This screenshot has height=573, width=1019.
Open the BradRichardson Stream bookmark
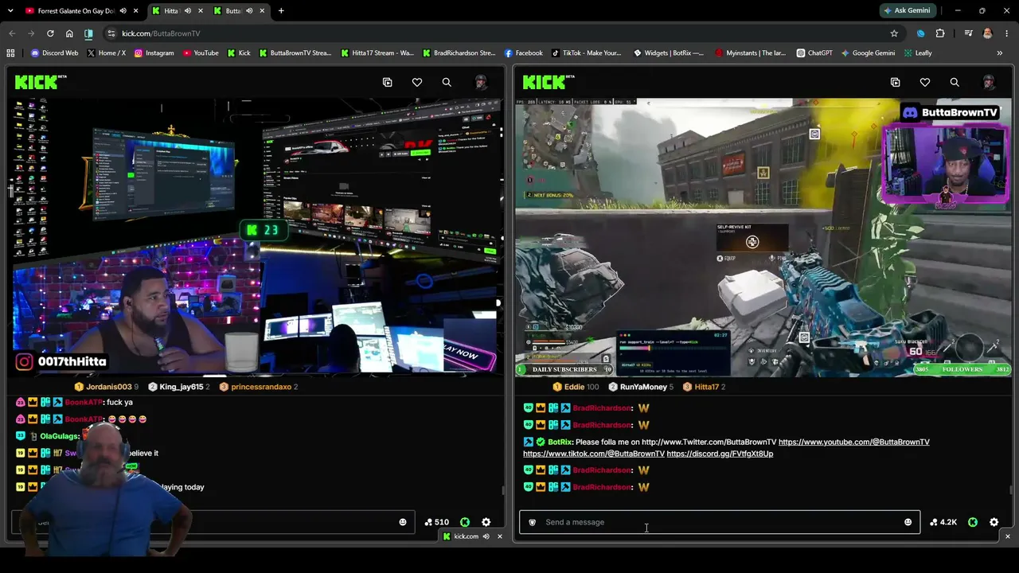pyautogui.click(x=459, y=53)
